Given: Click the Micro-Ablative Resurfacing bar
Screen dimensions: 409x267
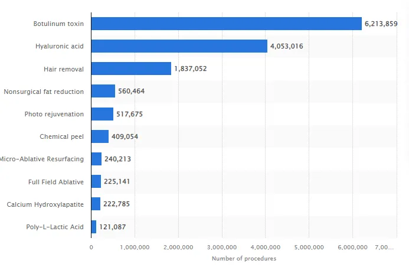Looking at the screenshot, I should click(x=96, y=159).
